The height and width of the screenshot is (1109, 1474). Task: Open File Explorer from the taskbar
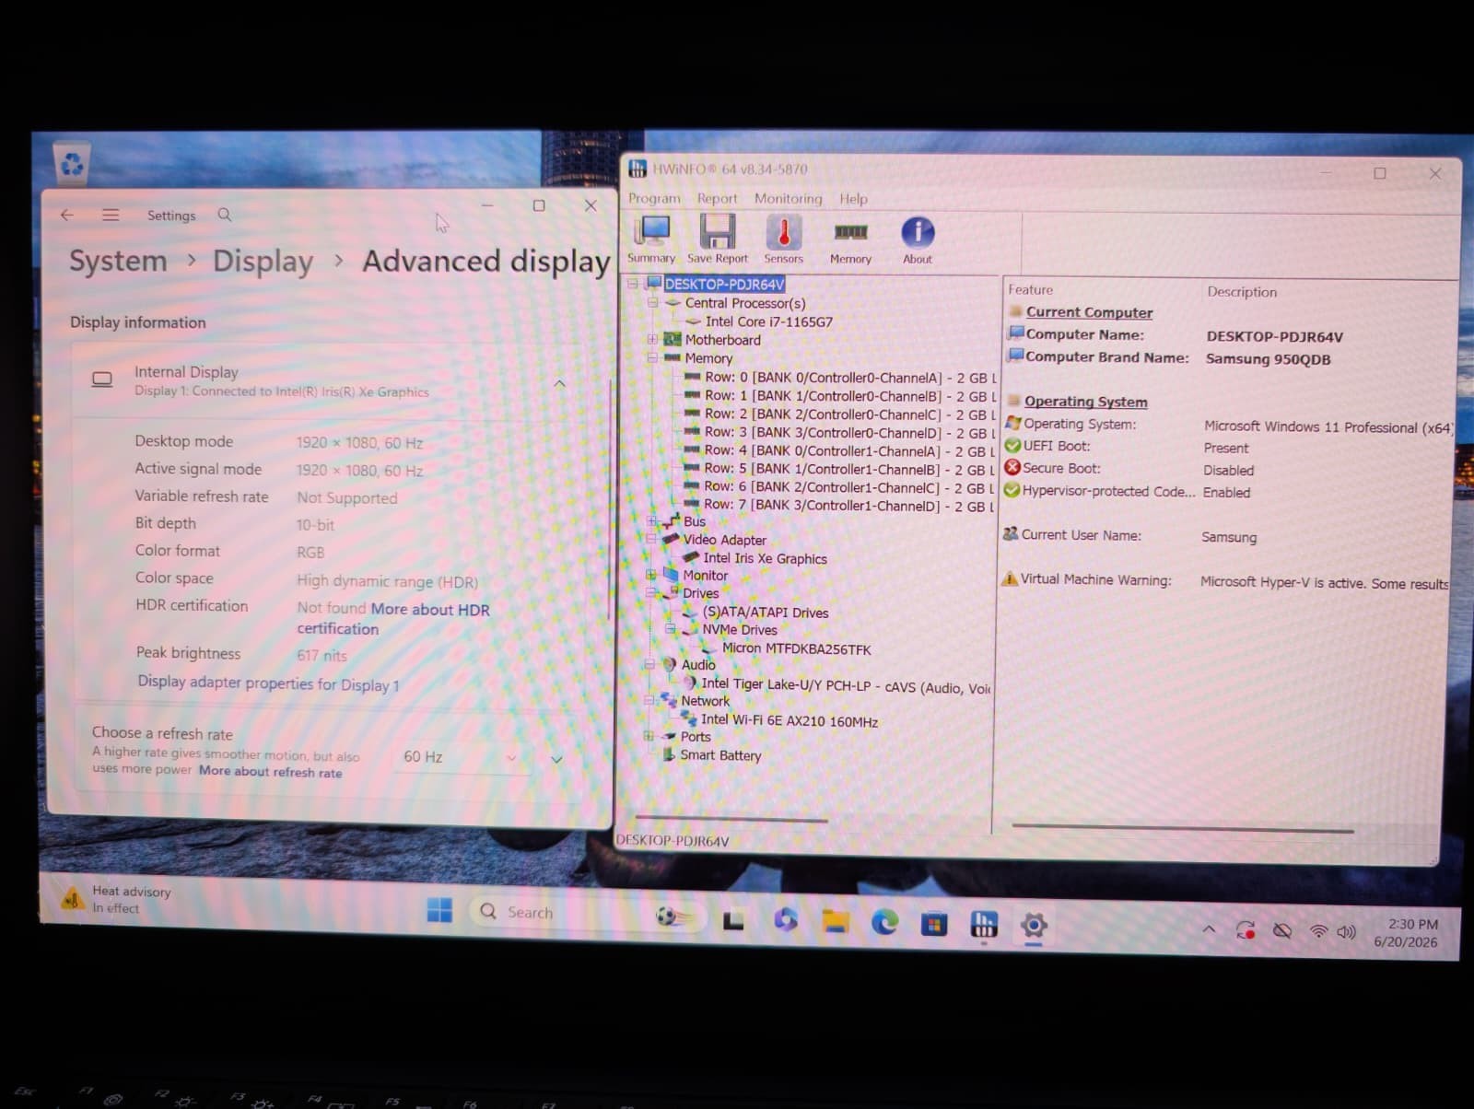point(836,921)
